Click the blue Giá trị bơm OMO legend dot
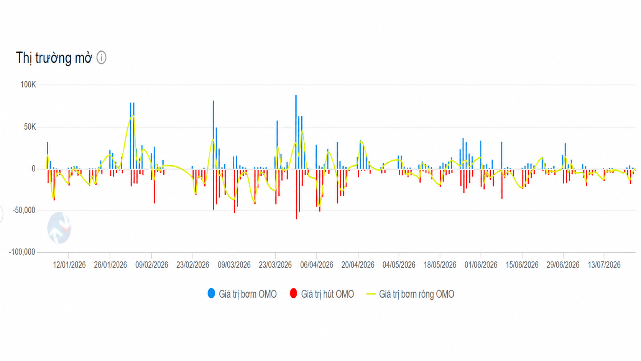 pyautogui.click(x=211, y=293)
